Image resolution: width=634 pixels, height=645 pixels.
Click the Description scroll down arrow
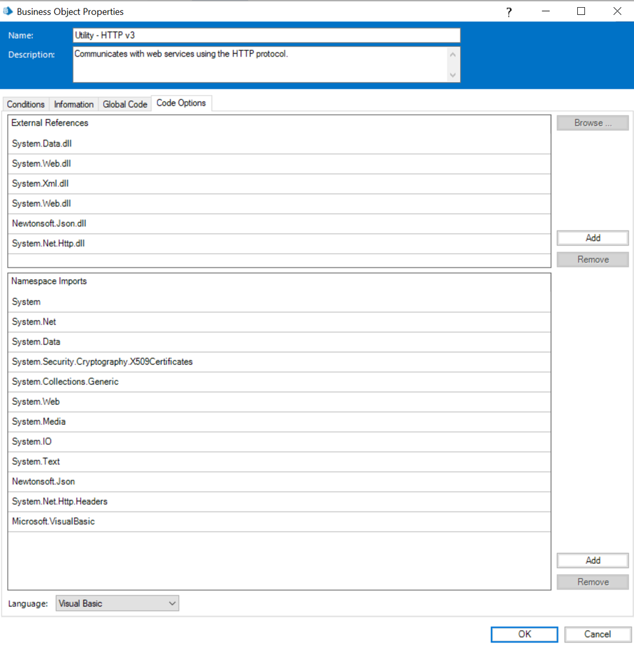[x=453, y=75]
